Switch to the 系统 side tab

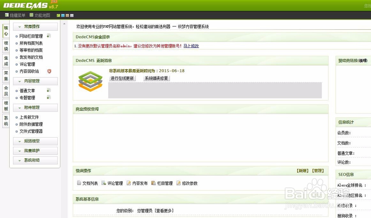coord(6,120)
